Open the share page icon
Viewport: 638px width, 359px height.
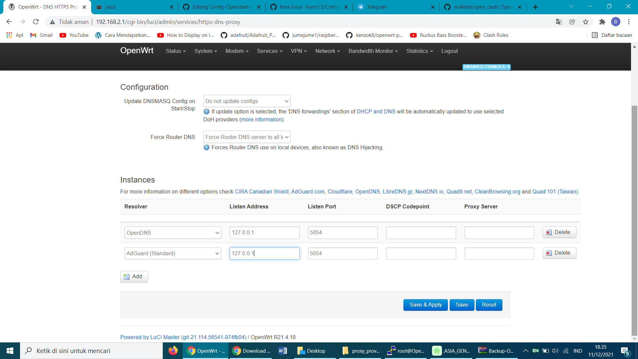click(x=572, y=22)
